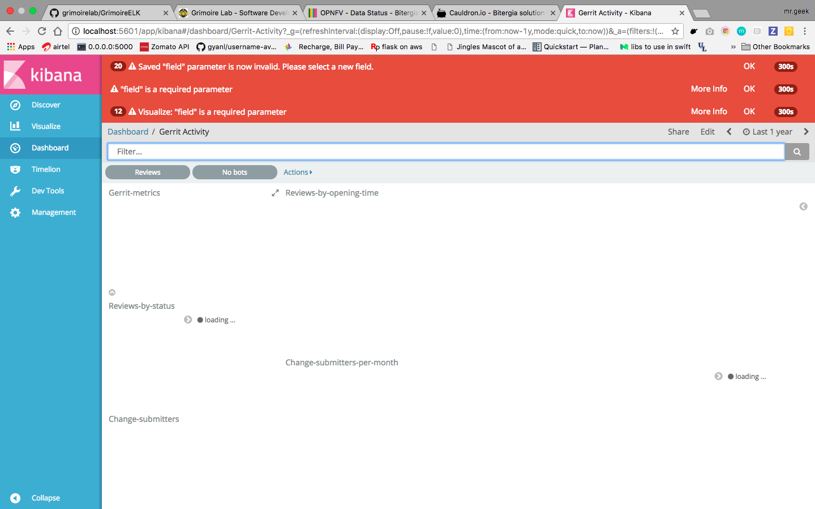Click the expand icon beside Reviews-by-opening-time
The width and height of the screenshot is (815, 509).
coord(275,193)
